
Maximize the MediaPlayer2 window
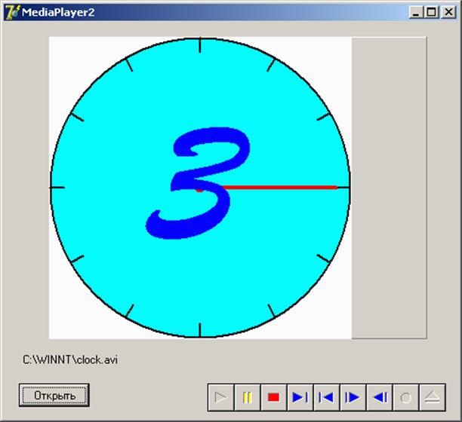click(x=430, y=12)
